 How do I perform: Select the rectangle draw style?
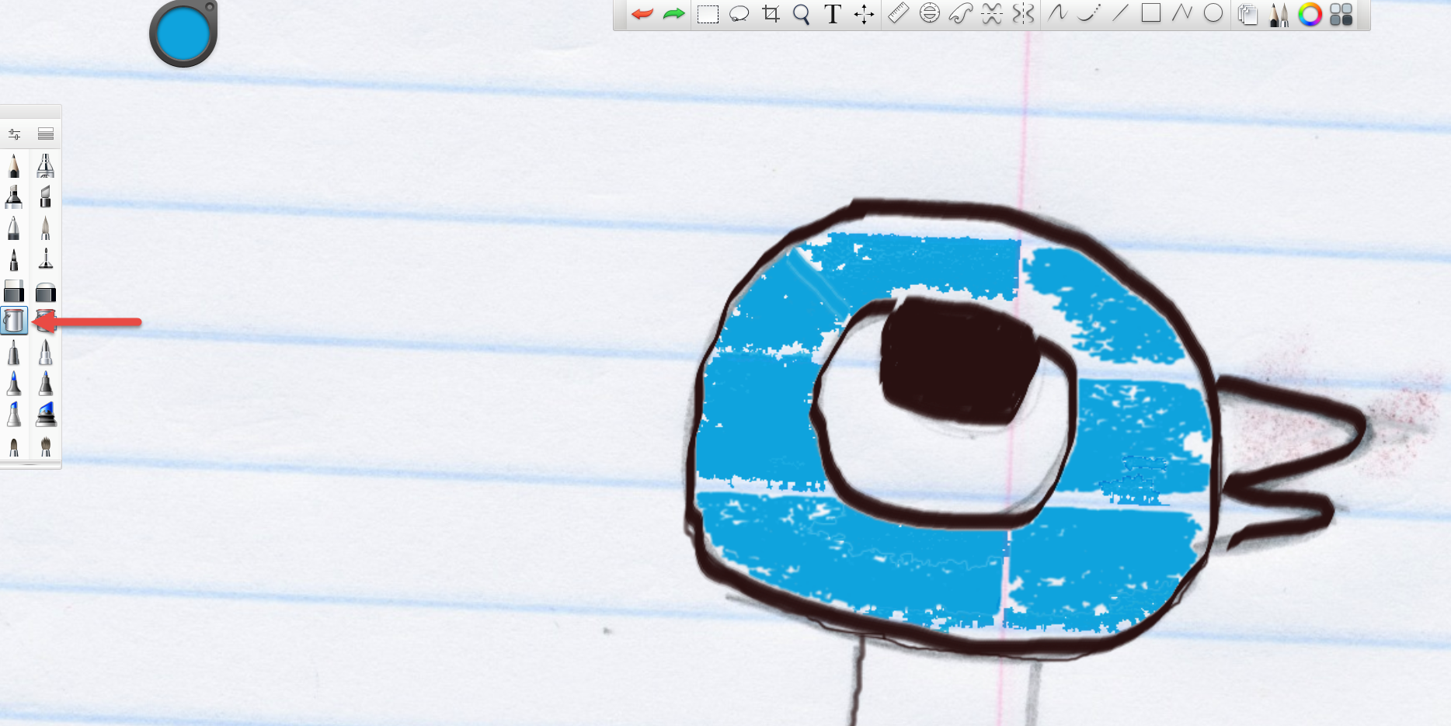click(1150, 14)
